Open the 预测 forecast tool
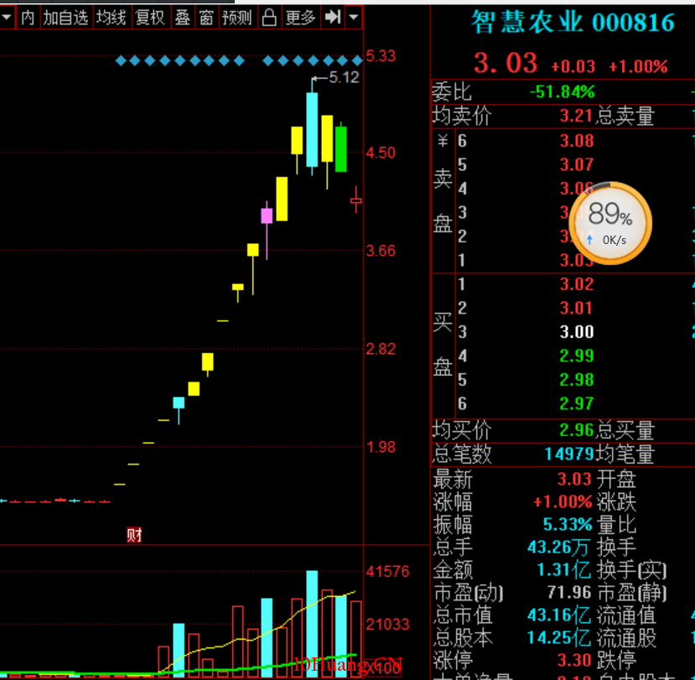This screenshot has width=695, height=680. (237, 18)
